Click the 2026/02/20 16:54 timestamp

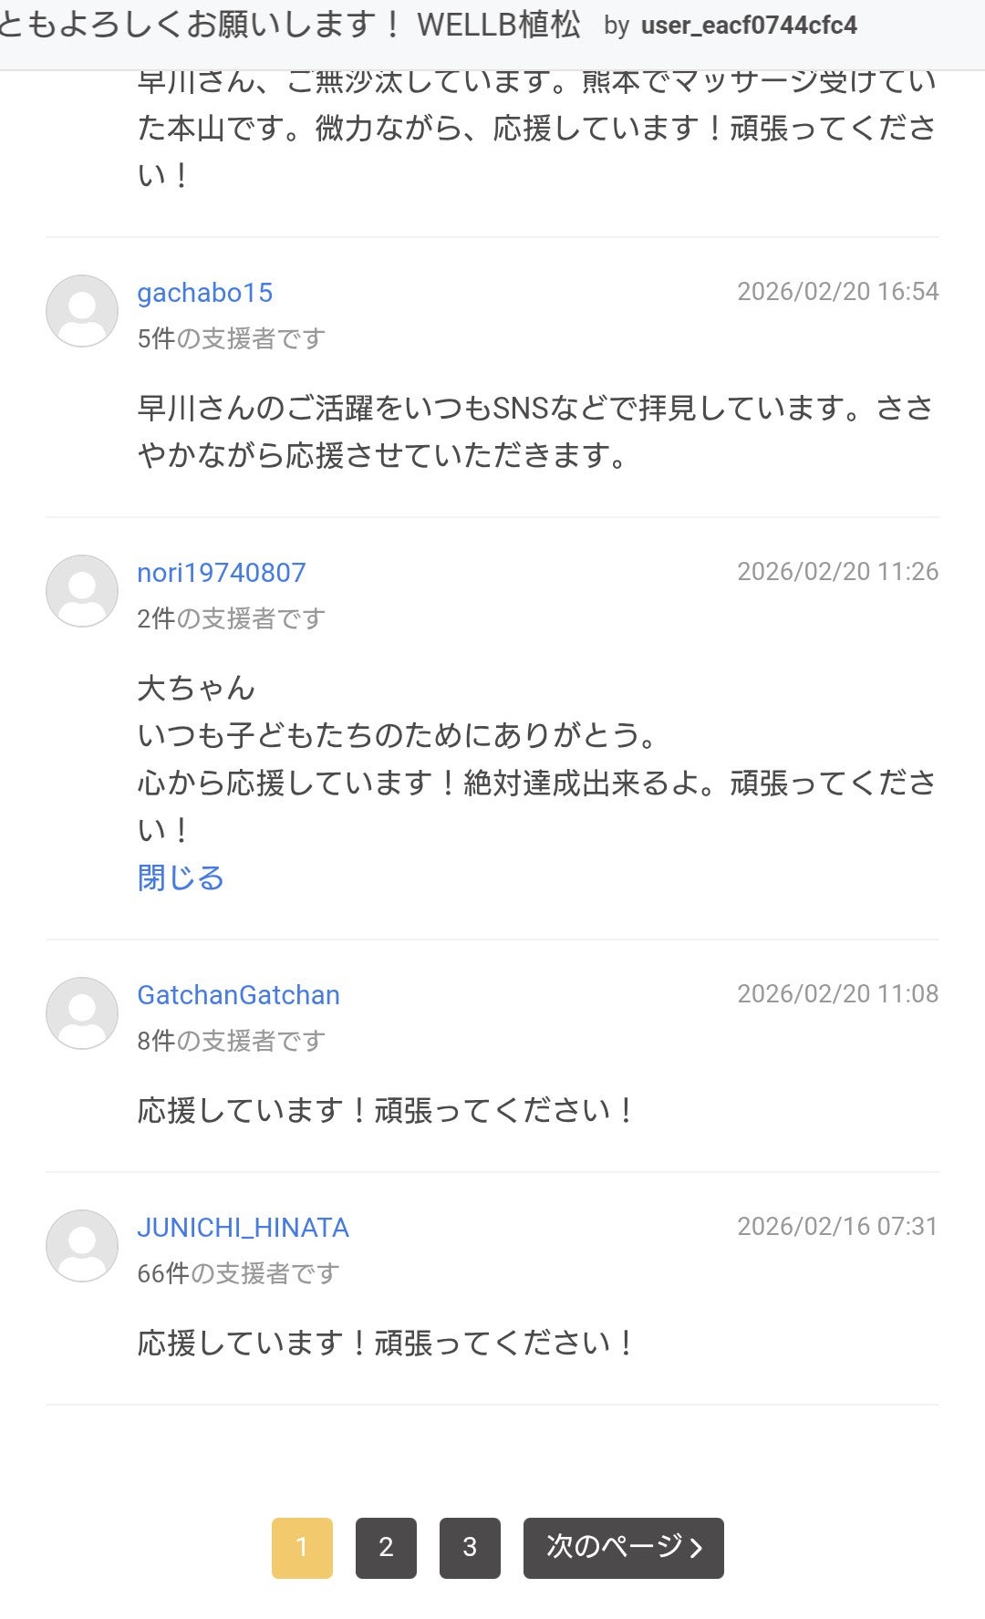coord(837,292)
